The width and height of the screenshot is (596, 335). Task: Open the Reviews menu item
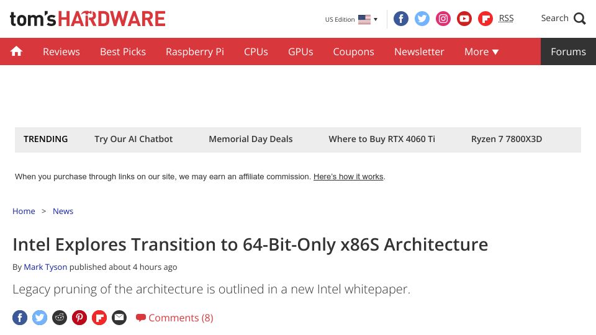pyautogui.click(x=61, y=51)
